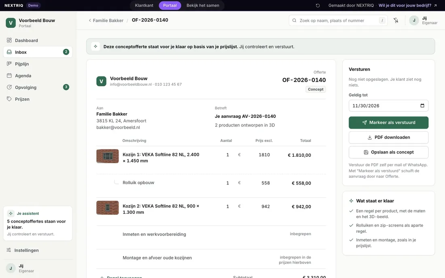Open the Agenda section
Image resolution: width=445 pixels, height=278 pixels.
point(38,76)
